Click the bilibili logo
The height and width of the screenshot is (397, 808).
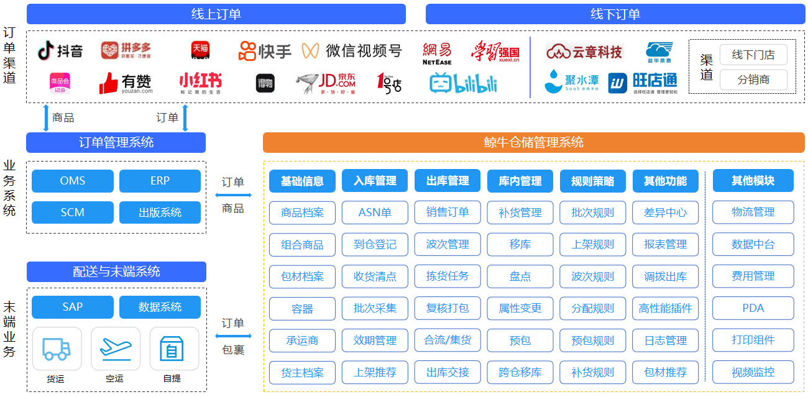tap(464, 83)
